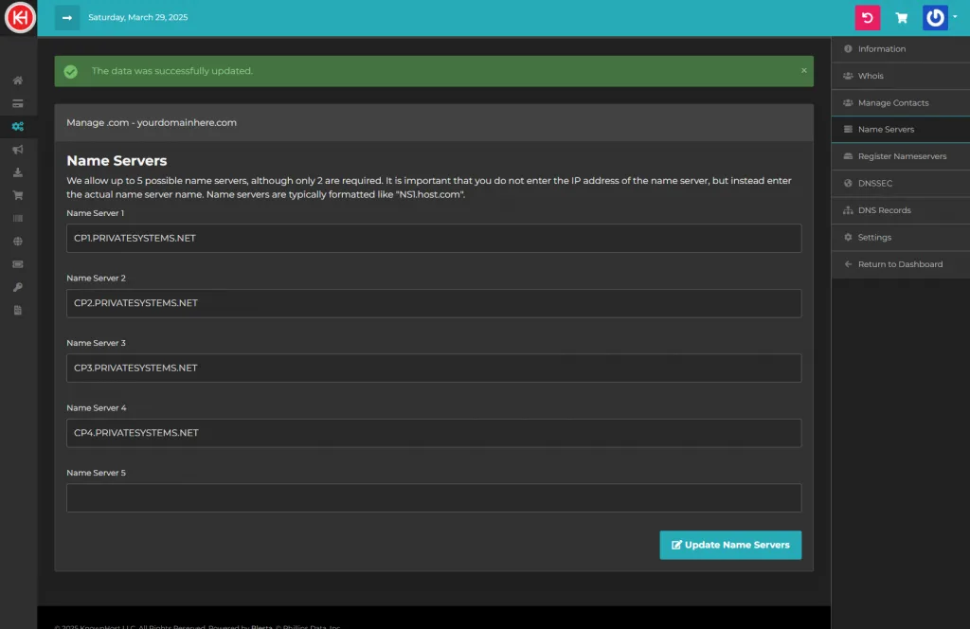Image resolution: width=970 pixels, height=629 pixels.
Task: Click the pink undo arrow button in header
Action: click(867, 18)
